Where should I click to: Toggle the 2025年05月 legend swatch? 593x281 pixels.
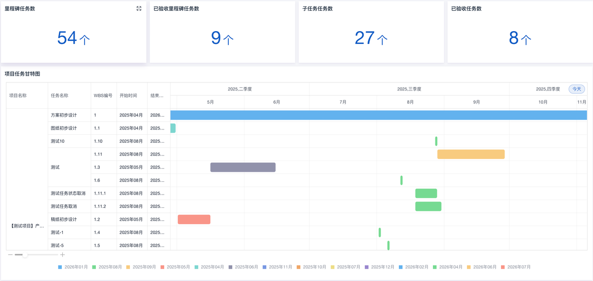coord(163,267)
